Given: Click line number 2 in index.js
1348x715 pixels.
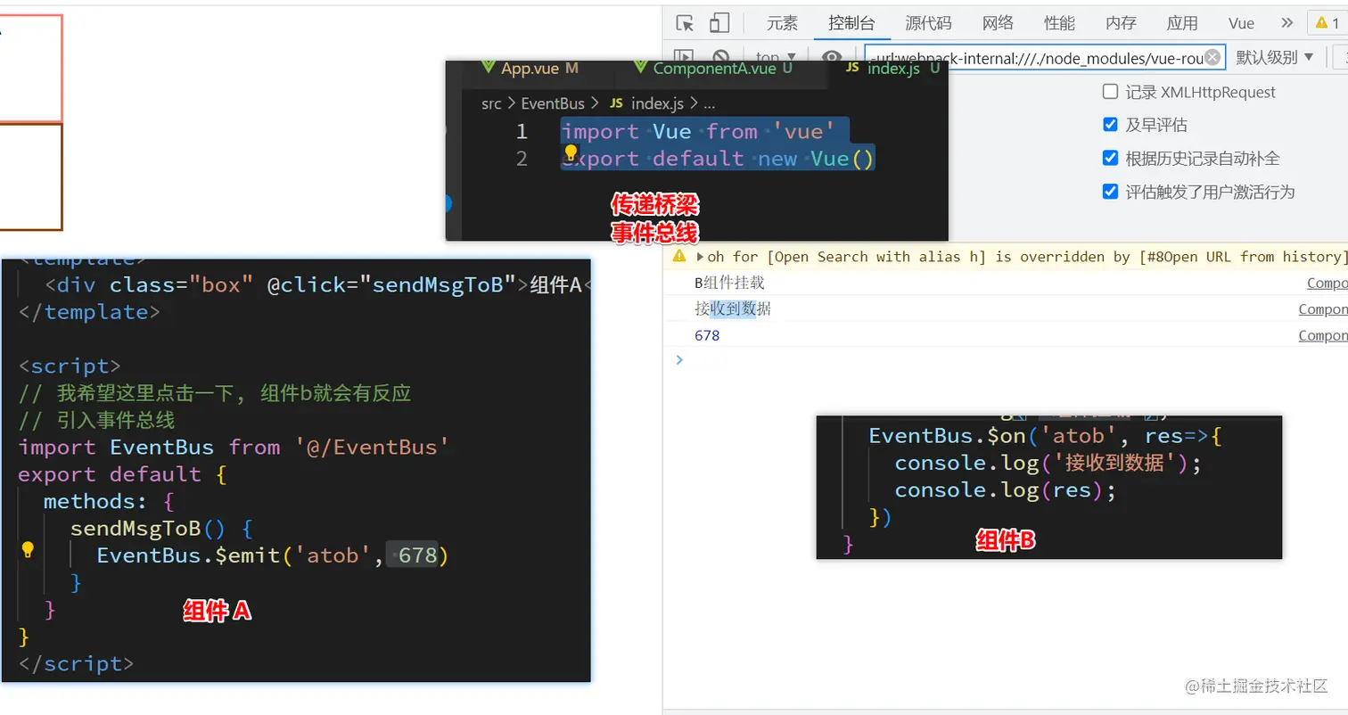Looking at the screenshot, I should click(522, 159).
